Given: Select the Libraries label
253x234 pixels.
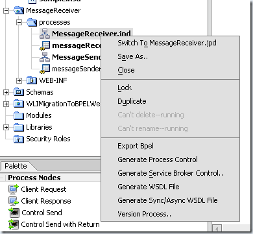Looking at the screenshot, I should pyautogui.click(x=39, y=127).
